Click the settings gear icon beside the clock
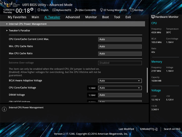This screenshot has width=182, height=137. click(32, 9)
